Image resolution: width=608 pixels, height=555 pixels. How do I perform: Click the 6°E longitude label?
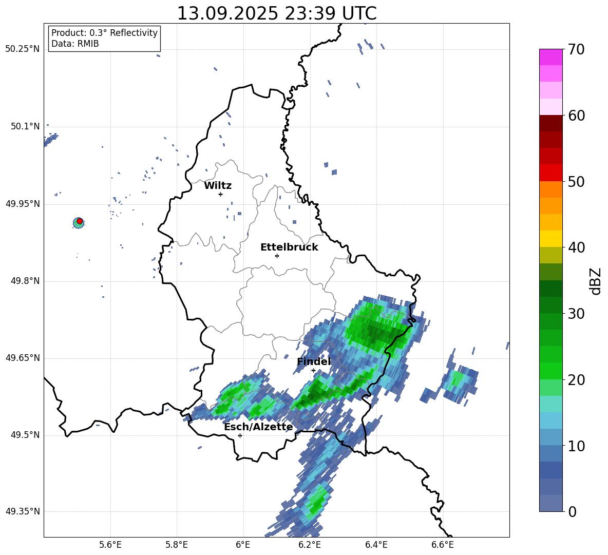(x=243, y=545)
